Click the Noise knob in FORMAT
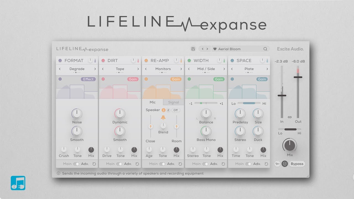The height and width of the screenshot is (199, 354). 77,114
